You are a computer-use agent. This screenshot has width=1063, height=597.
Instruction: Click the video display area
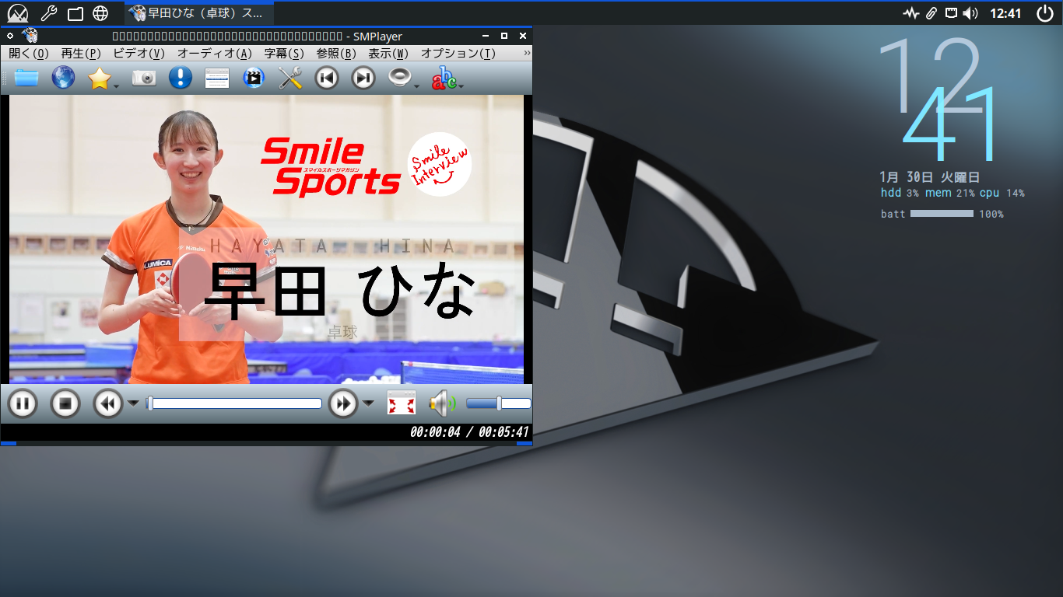[266, 239]
